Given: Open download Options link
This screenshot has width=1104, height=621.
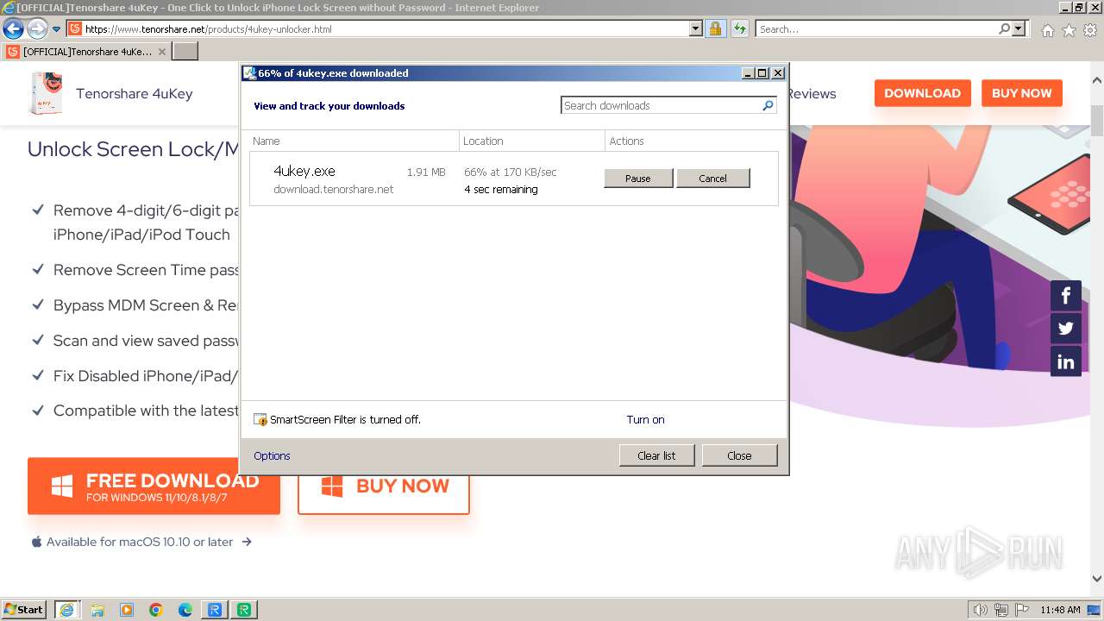Looking at the screenshot, I should point(272,455).
